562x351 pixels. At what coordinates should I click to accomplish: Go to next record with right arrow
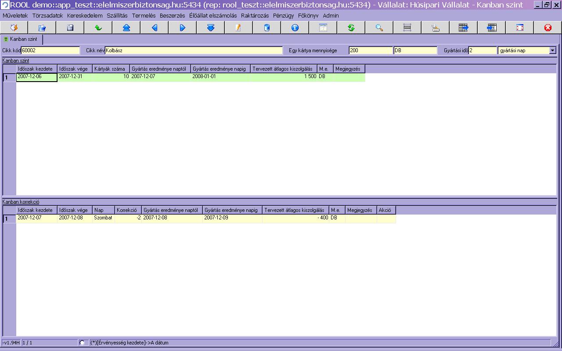[x=183, y=28]
